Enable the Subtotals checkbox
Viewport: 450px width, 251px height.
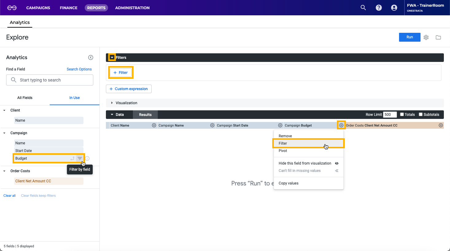tap(421, 115)
